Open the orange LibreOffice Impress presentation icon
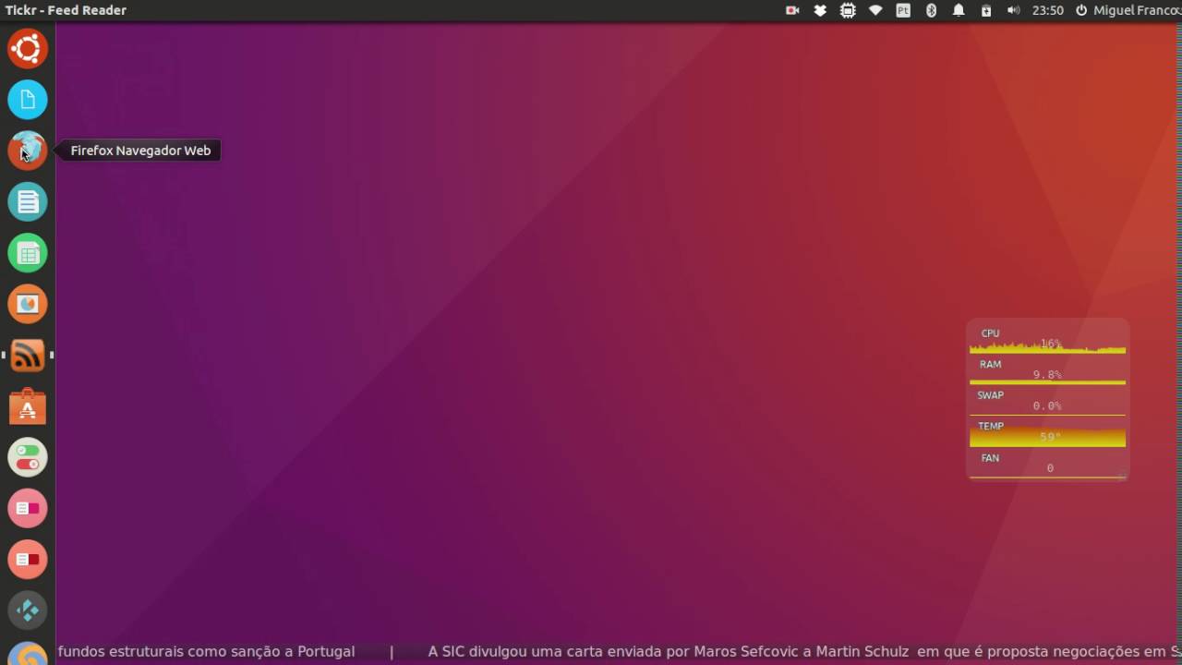Screen dimensions: 1182x665 click(28, 304)
